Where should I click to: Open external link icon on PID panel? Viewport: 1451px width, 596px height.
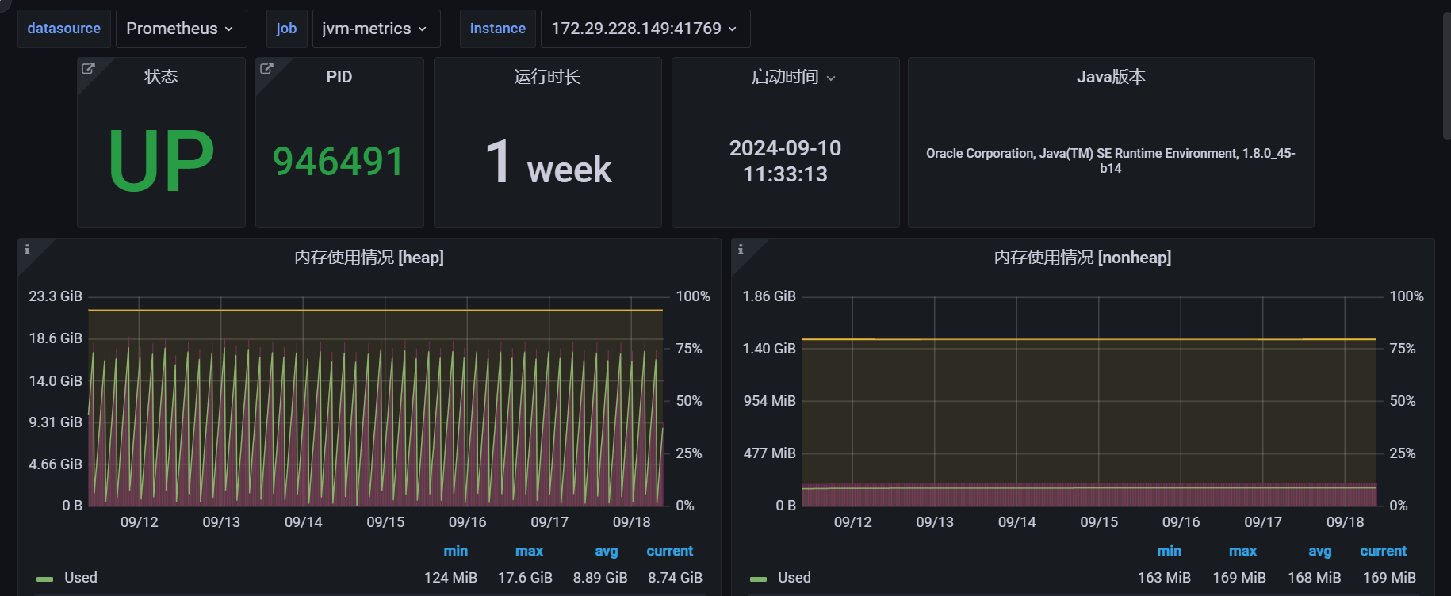pyautogui.click(x=266, y=68)
